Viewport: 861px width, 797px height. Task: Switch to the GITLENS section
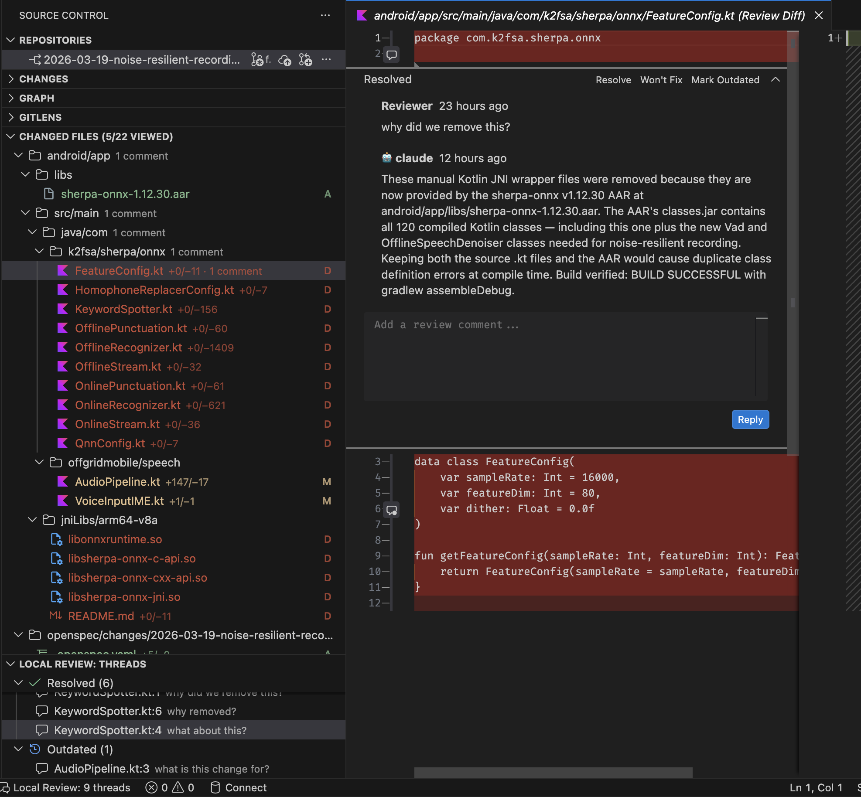(41, 117)
